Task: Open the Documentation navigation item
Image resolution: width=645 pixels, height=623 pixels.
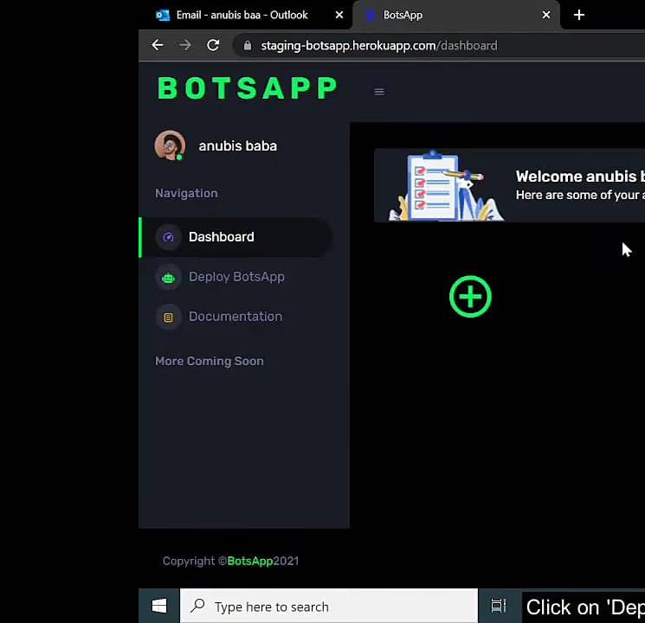Action: 236,317
